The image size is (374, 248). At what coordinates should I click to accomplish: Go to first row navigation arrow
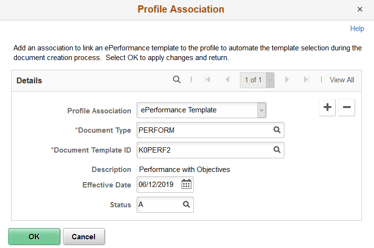[207, 80]
